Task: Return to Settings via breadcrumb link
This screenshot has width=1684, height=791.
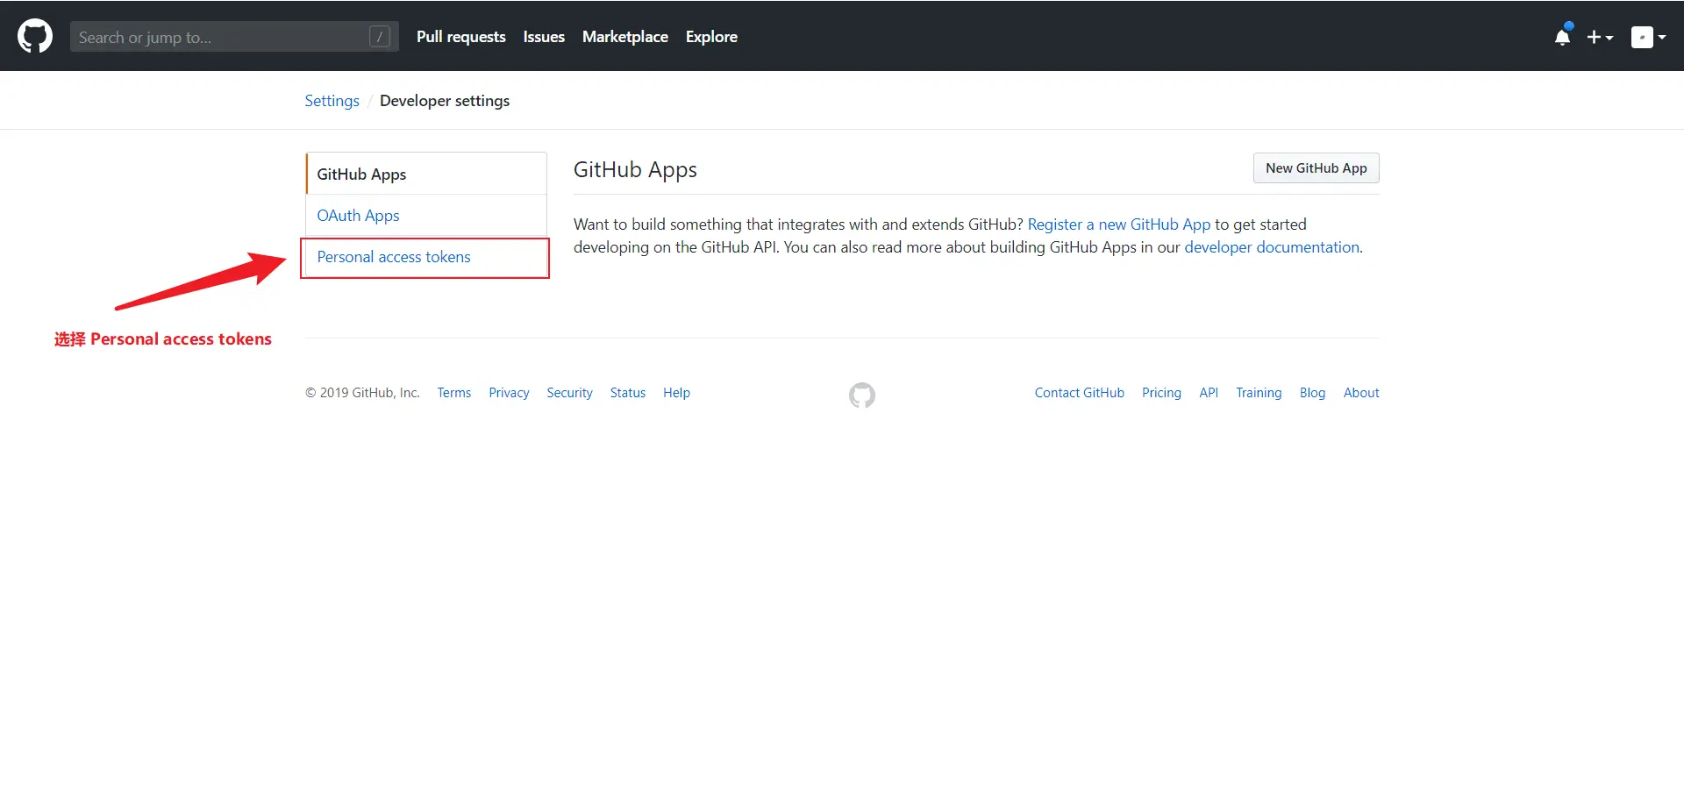Action: tap(332, 101)
